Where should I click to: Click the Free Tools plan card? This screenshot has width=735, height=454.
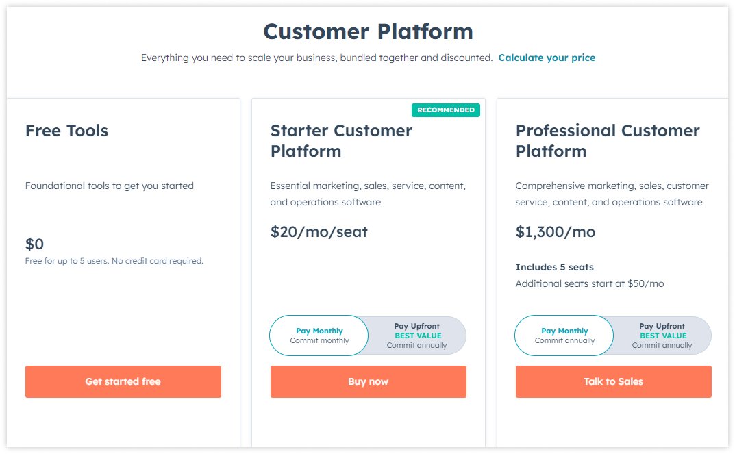click(x=123, y=274)
